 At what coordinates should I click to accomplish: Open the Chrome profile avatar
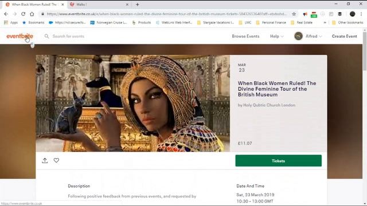[x=352, y=14]
